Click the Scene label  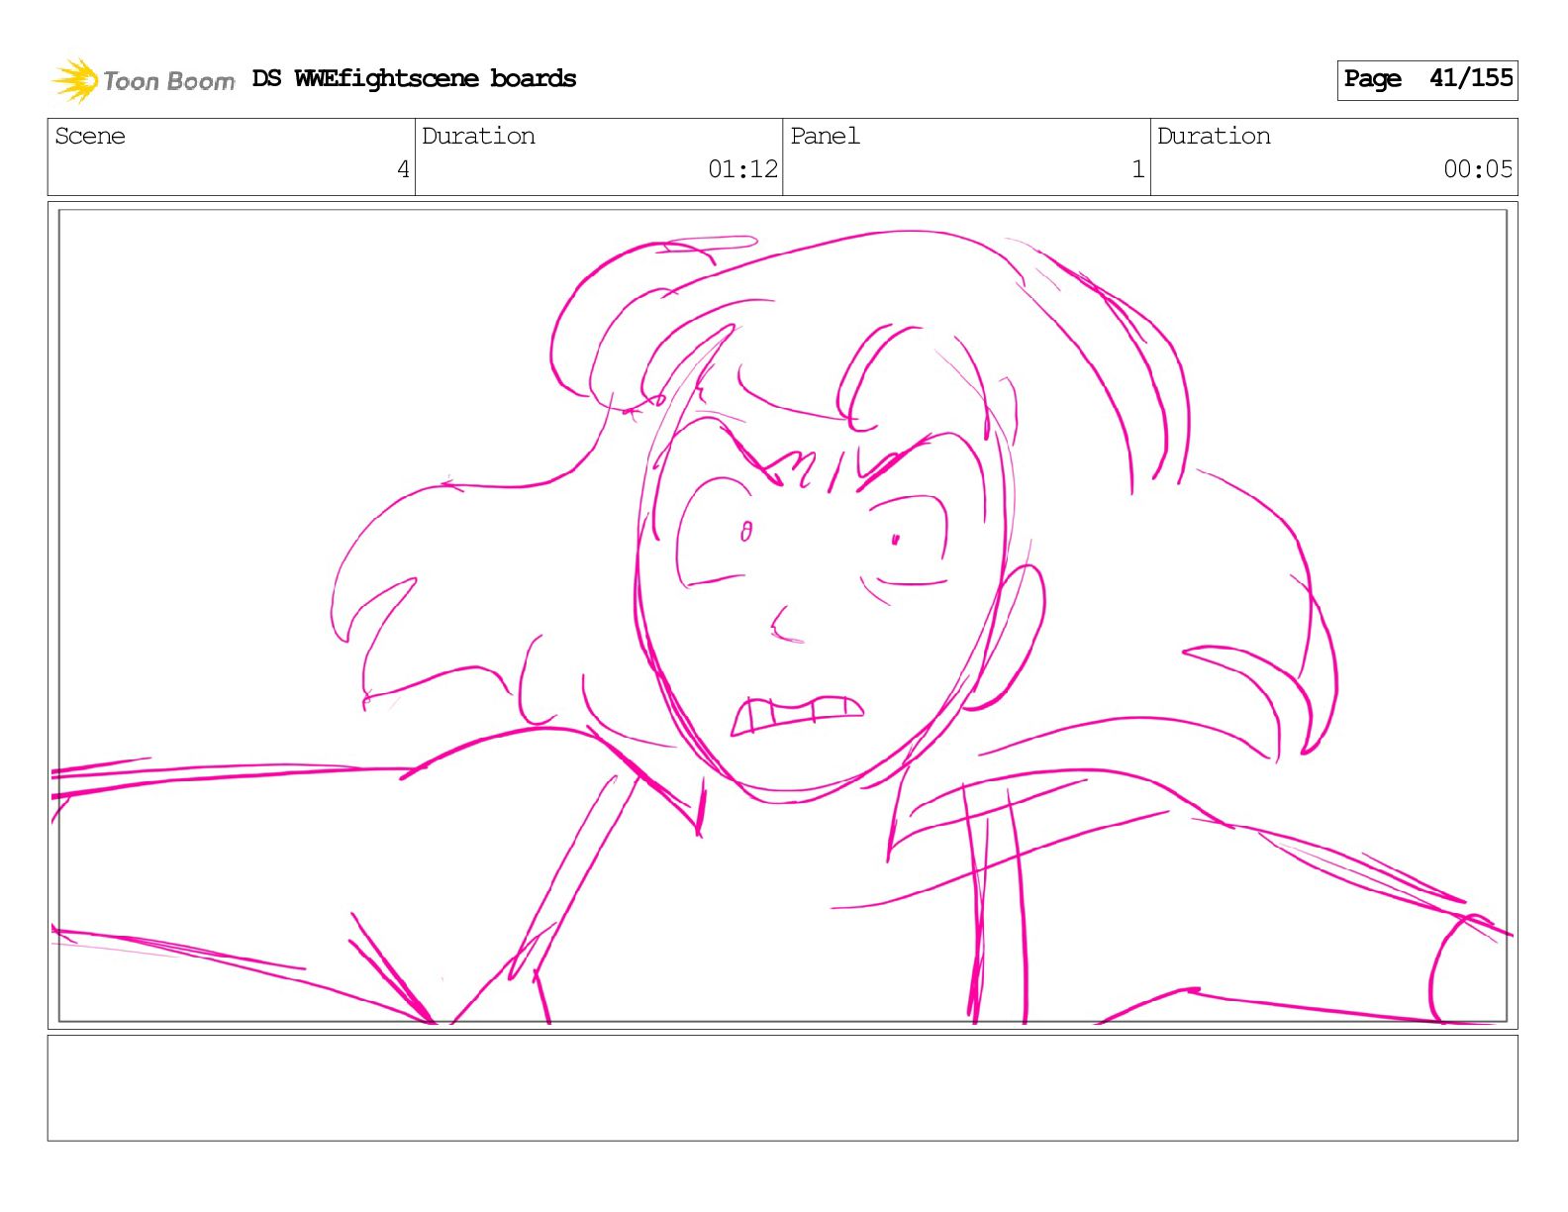(90, 136)
